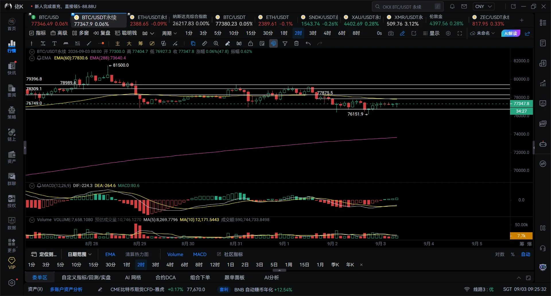Collapse the MACD indicator panel
551x296 pixels.
(32, 186)
